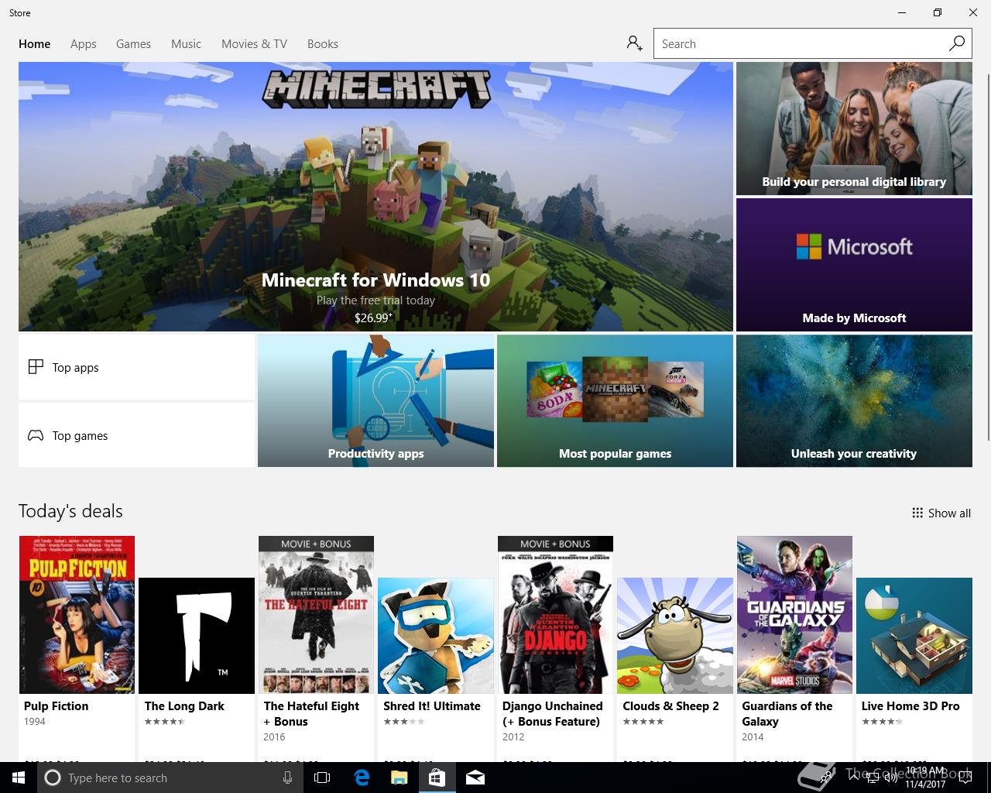991x793 pixels.
Task: Click the Store taskbar icon
Action: pos(437,778)
